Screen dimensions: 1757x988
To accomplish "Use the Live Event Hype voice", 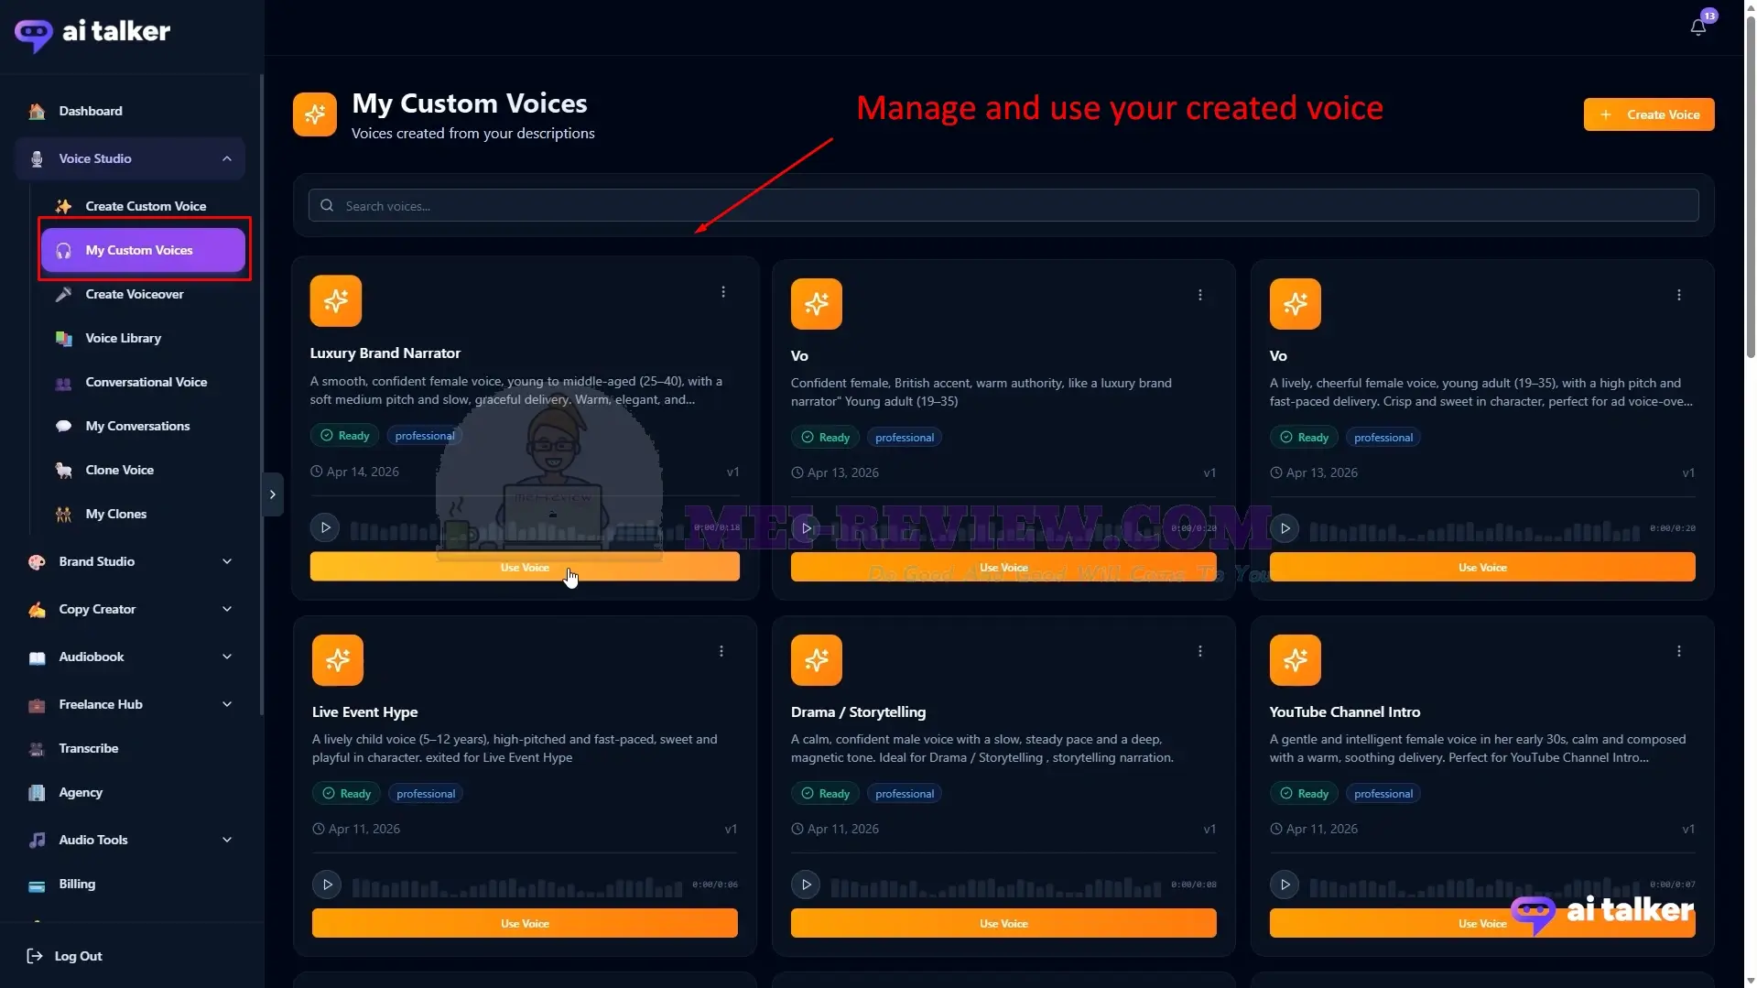I will click(x=525, y=923).
